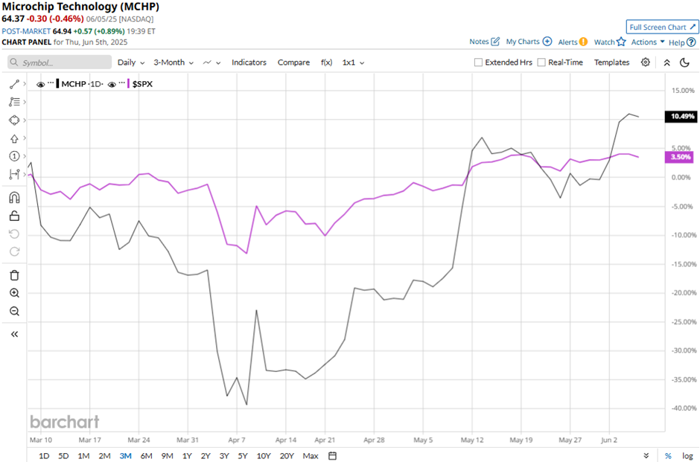Open Full Screen Chart
700x462 pixels.
662,28
